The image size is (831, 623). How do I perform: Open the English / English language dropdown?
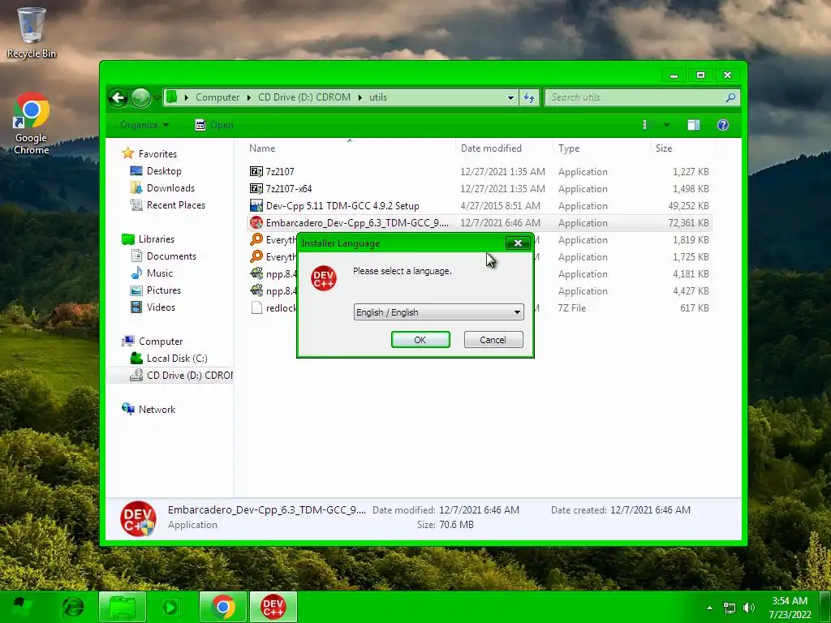coord(438,312)
